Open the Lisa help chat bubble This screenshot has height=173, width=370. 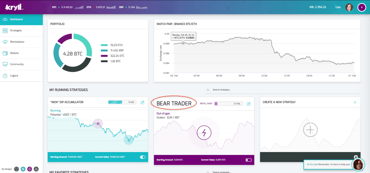[x=328, y=164]
